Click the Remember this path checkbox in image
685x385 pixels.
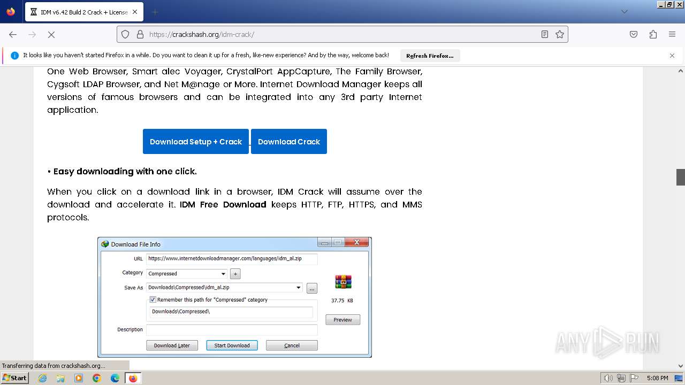[153, 300]
